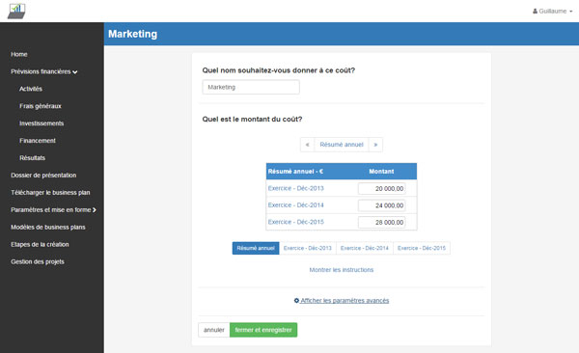The height and width of the screenshot is (353, 579).
Task: Click Exercice - Déc-2014 table link
Action: 296,204
